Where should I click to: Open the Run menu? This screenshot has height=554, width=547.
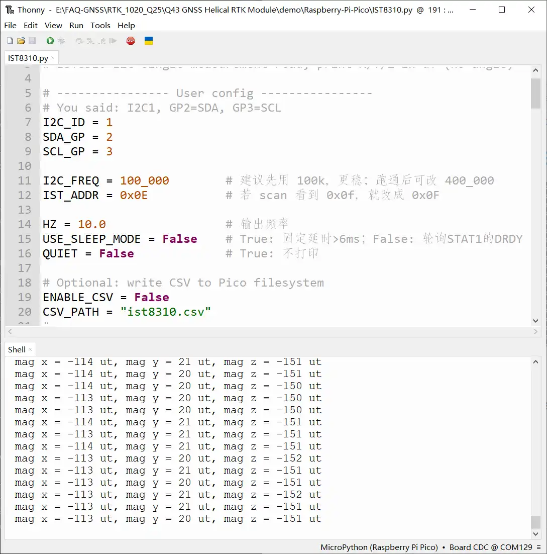click(76, 25)
